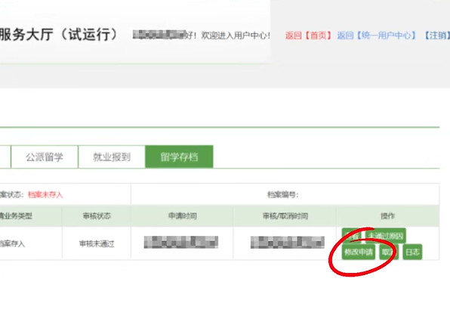The width and height of the screenshot is (450, 325).
Task: Click the 档案编号 label
Action: point(283,195)
